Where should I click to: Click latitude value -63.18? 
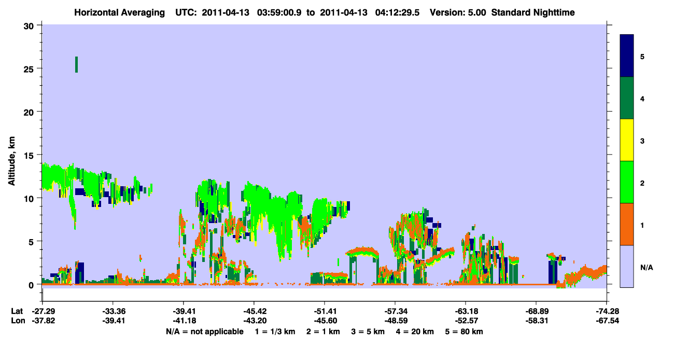(465, 311)
